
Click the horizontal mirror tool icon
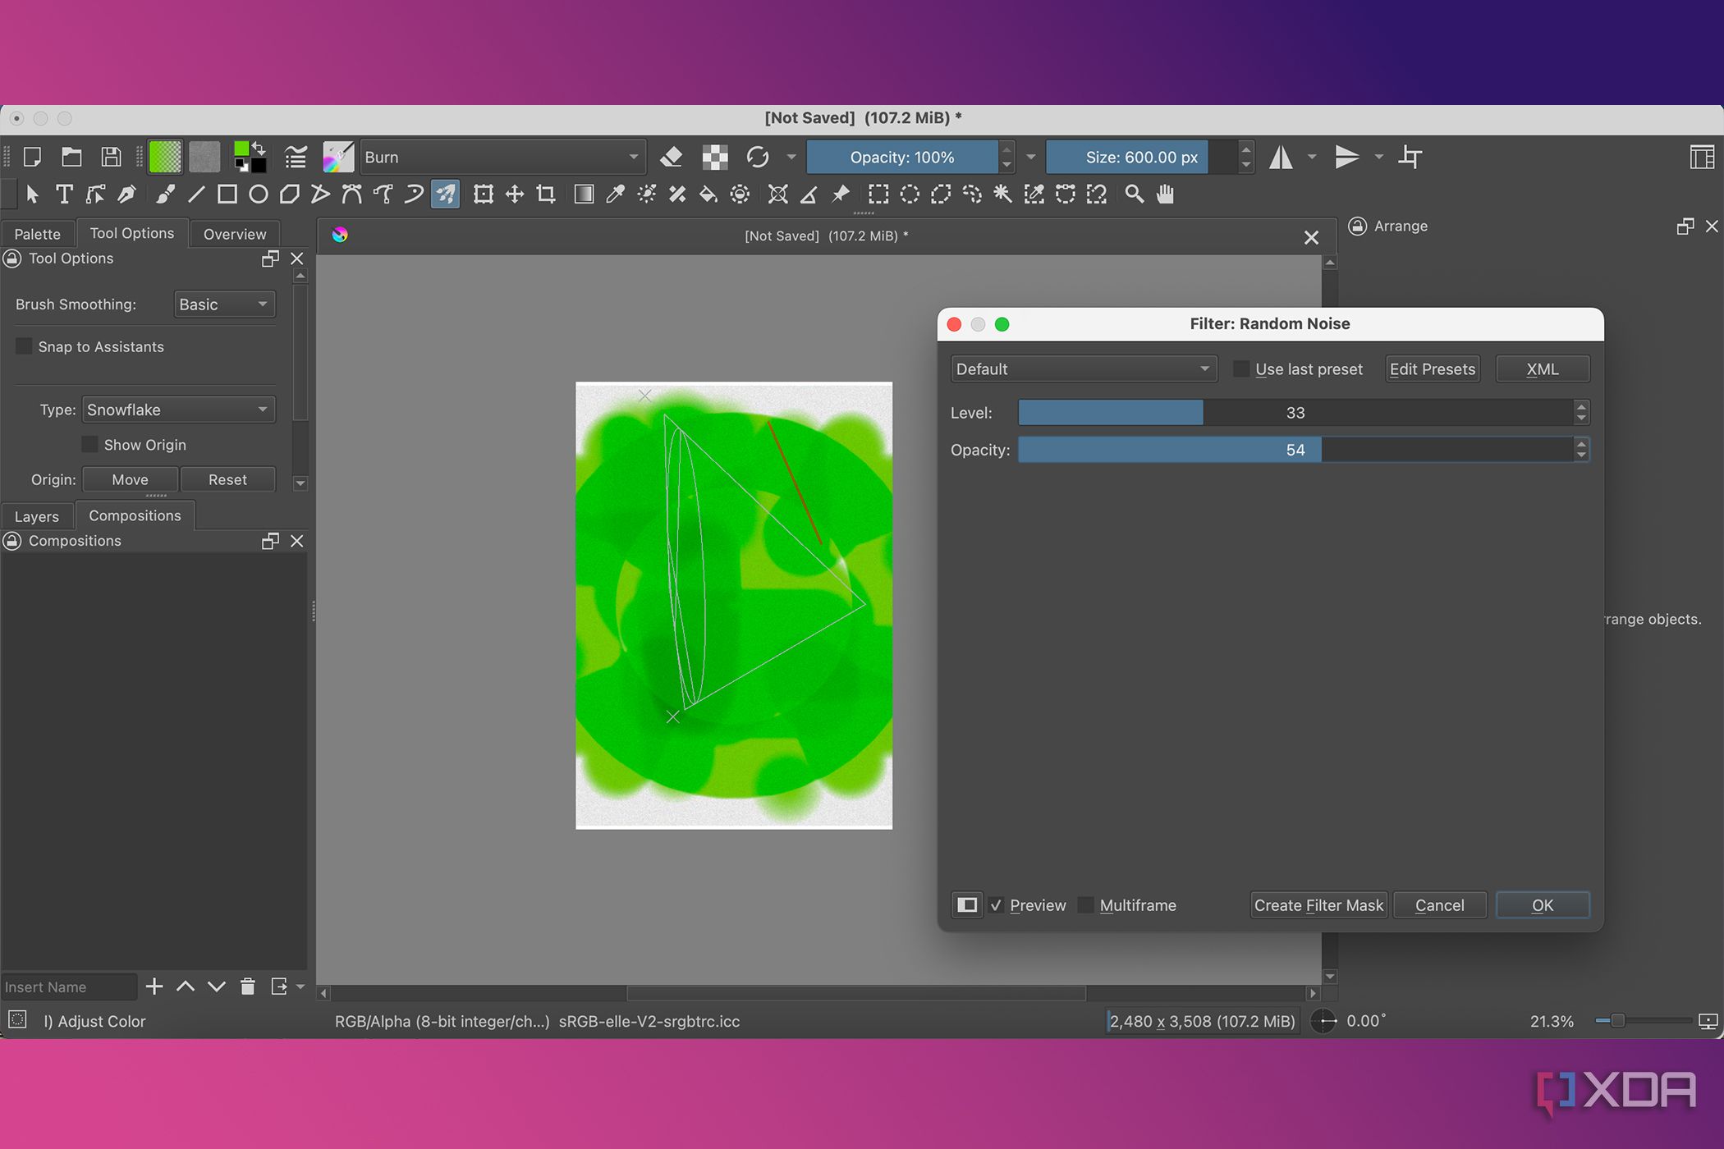1281,157
